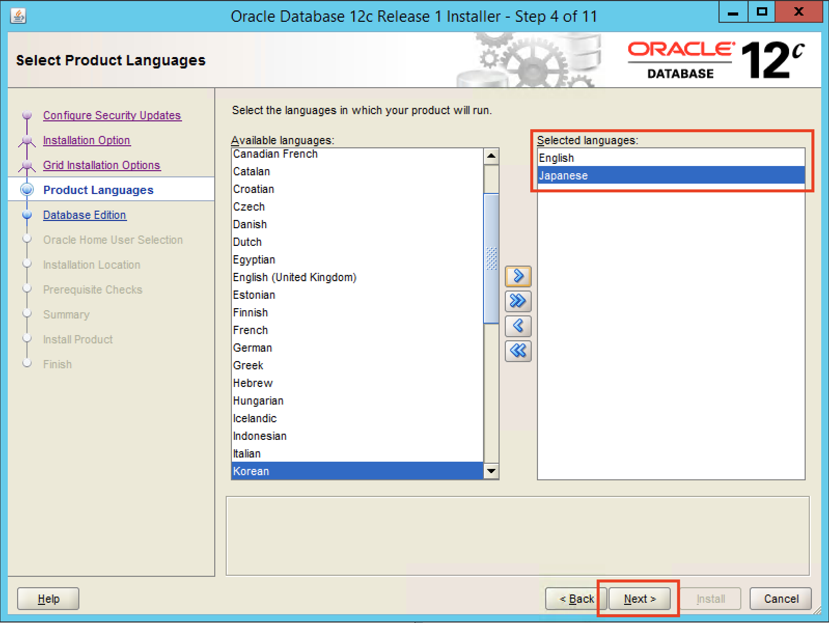This screenshot has height=623, width=829.
Task: Select Korean in available languages
Action: [x=251, y=471]
